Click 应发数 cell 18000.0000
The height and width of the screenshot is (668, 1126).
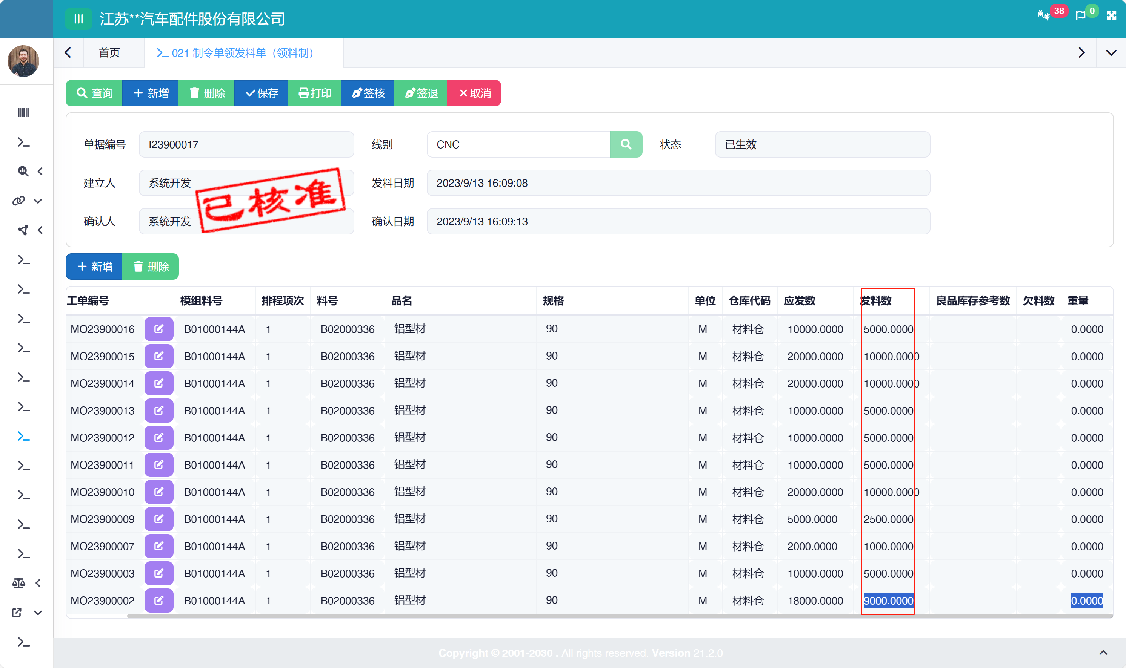(x=815, y=601)
